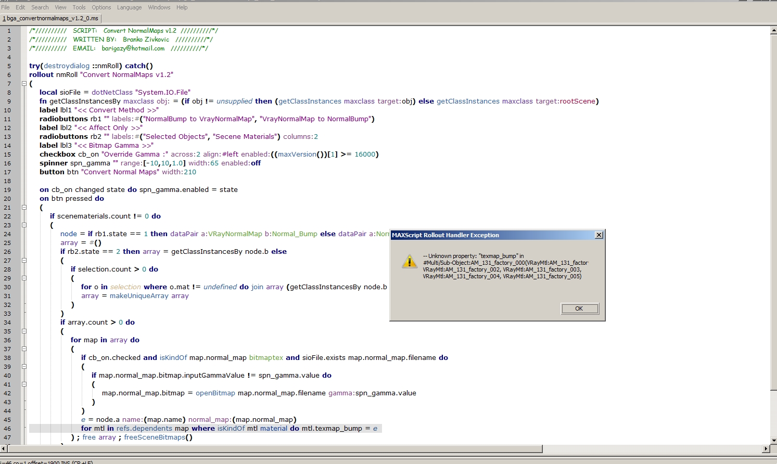Collapse the fold at line 35
The height and width of the screenshot is (464, 777).
(24, 331)
